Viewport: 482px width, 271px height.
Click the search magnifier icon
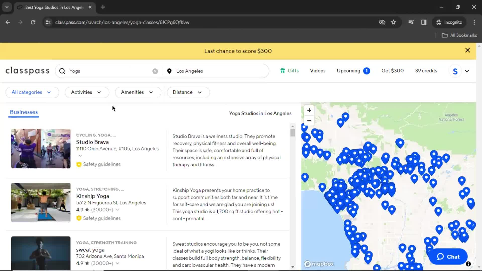pos(62,71)
